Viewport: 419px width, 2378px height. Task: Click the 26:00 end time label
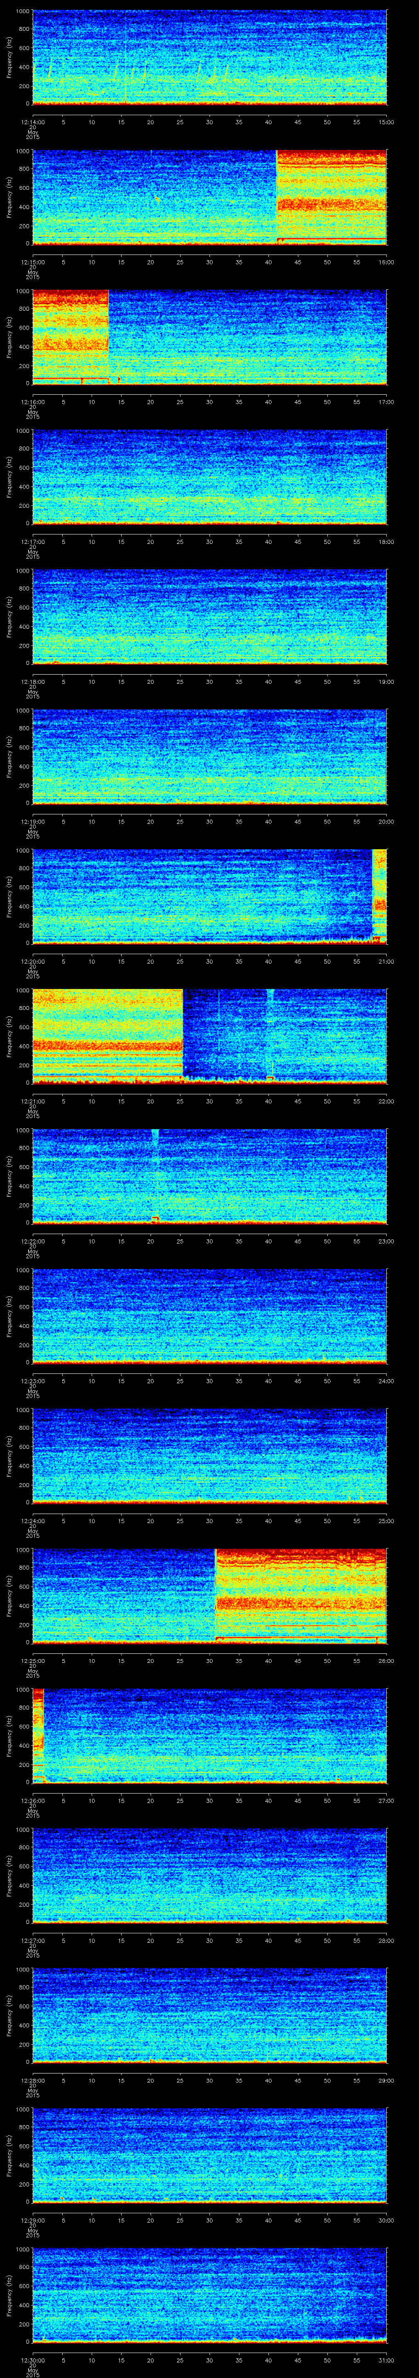387,1661
